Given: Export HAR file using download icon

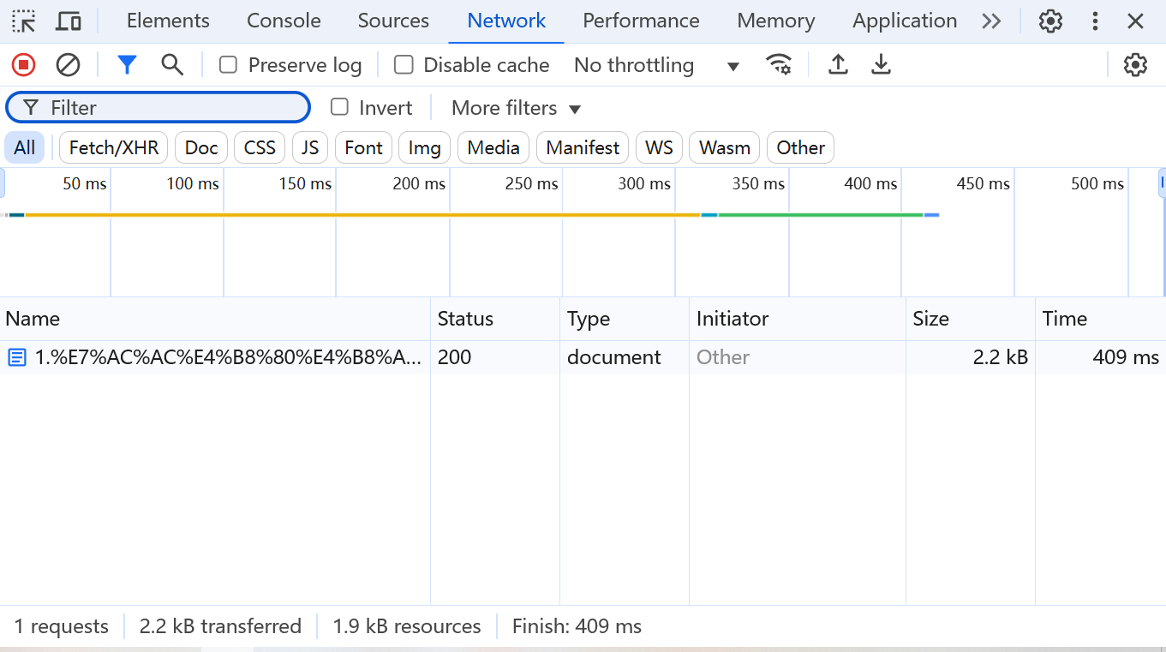Looking at the screenshot, I should [881, 64].
